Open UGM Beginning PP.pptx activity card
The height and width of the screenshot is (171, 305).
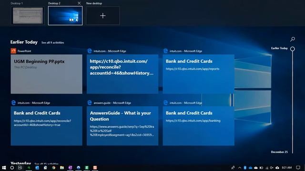coord(47,74)
